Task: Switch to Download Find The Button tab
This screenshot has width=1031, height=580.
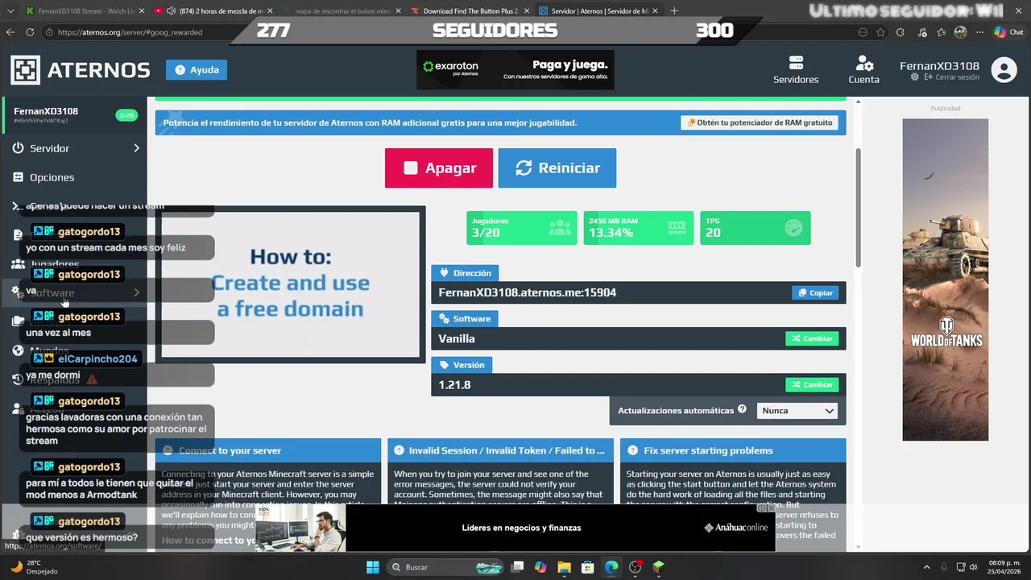Action: pos(469,10)
